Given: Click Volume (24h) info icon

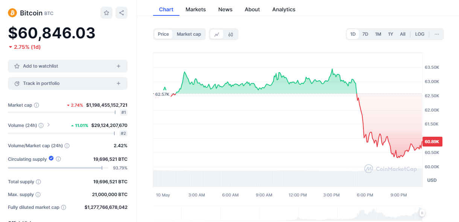Looking at the screenshot, I should [41, 125].
